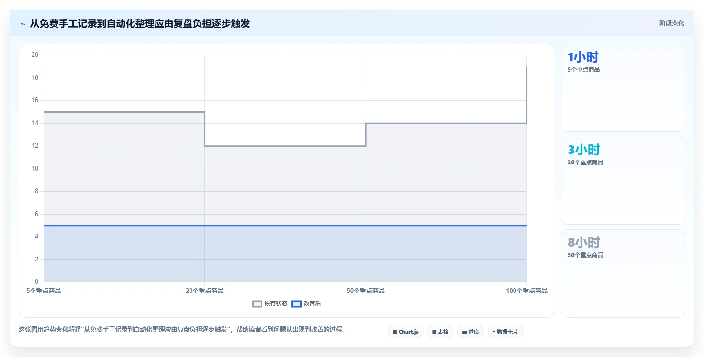Click the description sentence under the chart

pos(182,329)
